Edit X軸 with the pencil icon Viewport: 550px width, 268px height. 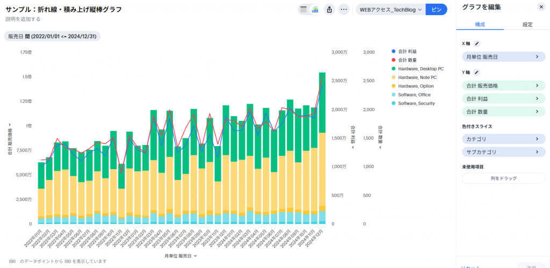click(x=476, y=44)
